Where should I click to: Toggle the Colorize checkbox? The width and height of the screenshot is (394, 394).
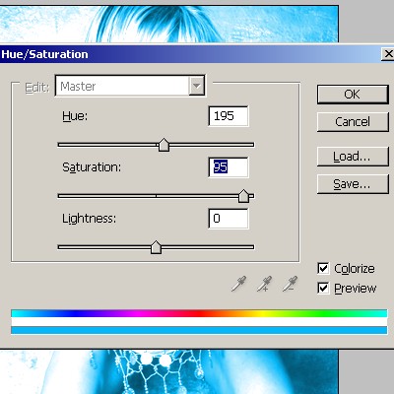tap(323, 268)
